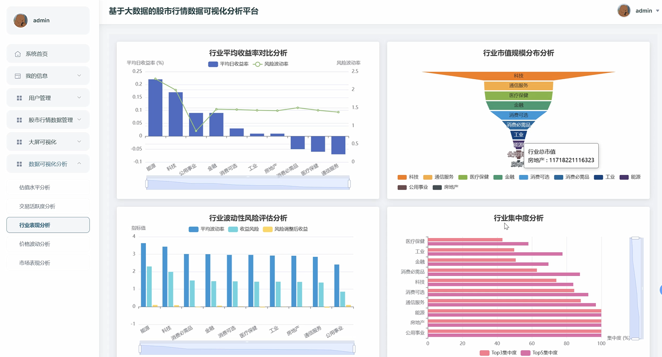Toggle the 风险波动率 legend series

pos(271,64)
